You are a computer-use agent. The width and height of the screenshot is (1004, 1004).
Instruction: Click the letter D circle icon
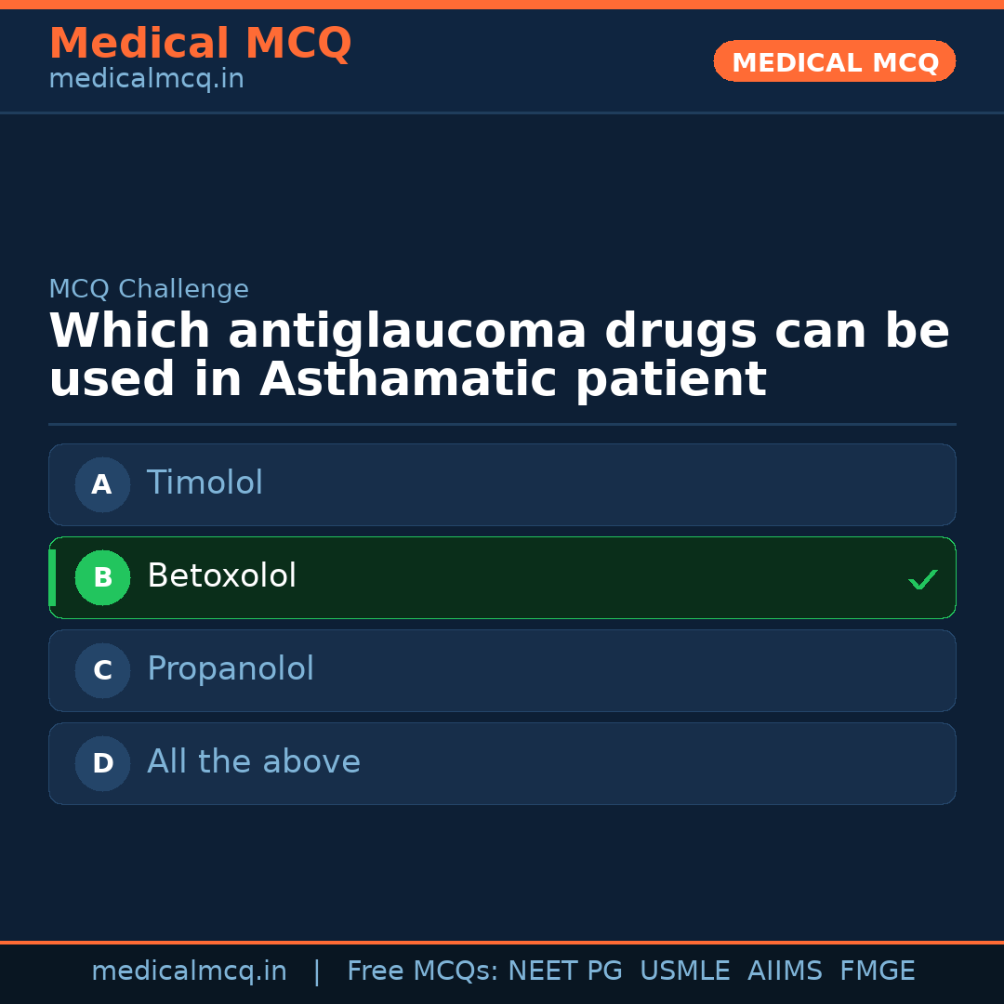click(102, 763)
